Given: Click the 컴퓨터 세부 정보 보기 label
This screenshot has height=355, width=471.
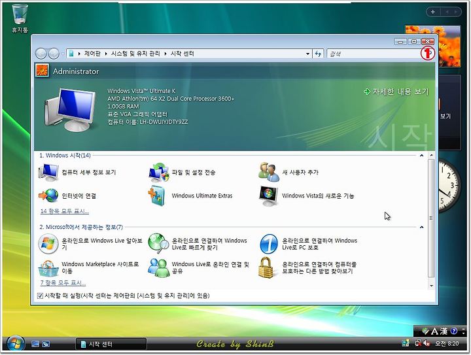Looking at the screenshot, I should pos(88,172).
